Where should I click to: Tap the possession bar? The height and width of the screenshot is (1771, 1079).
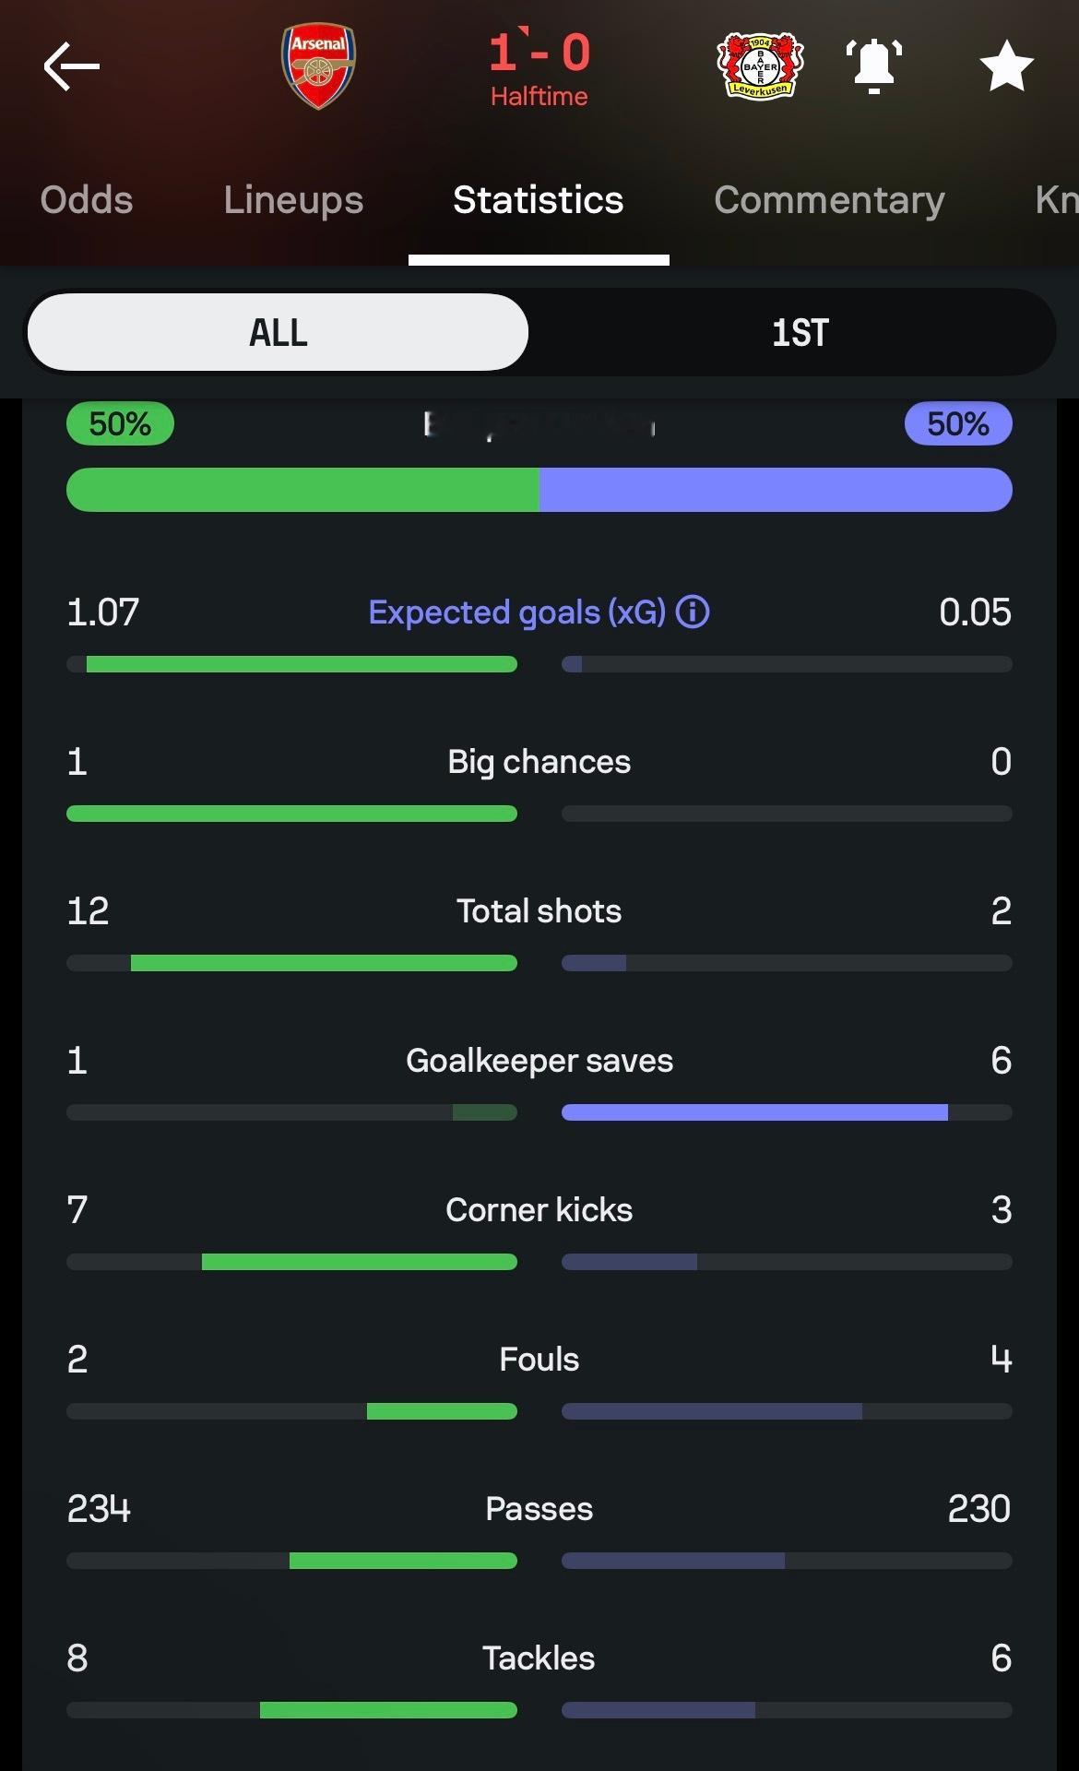pyautogui.click(x=539, y=490)
